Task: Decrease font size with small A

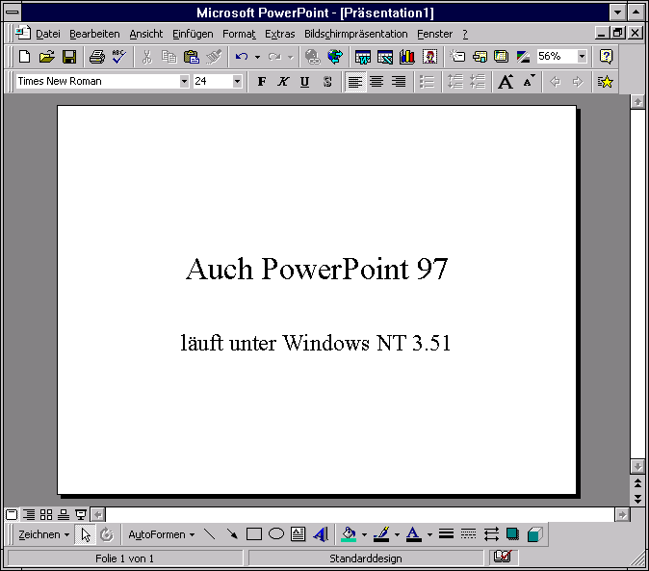Action: pos(529,82)
